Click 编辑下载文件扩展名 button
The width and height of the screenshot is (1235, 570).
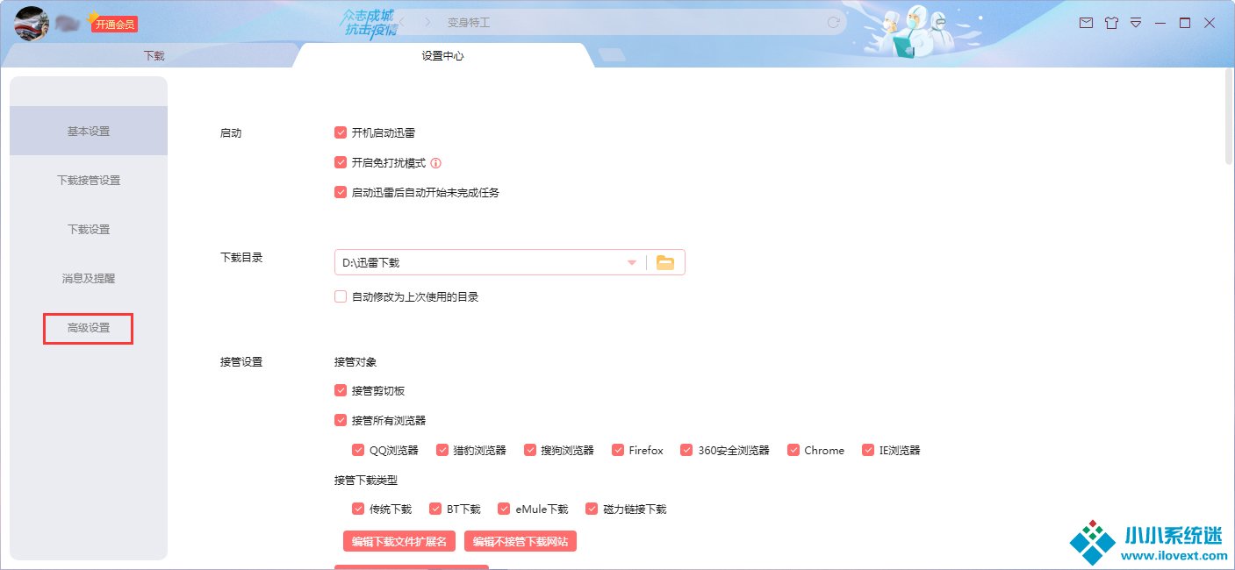tap(399, 541)
